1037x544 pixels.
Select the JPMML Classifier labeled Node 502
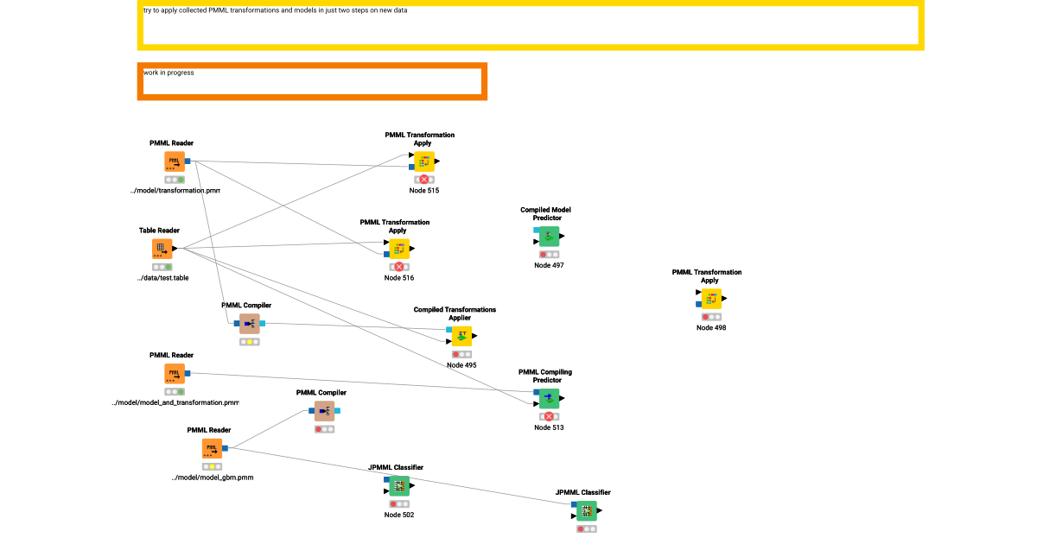[398, 486]
